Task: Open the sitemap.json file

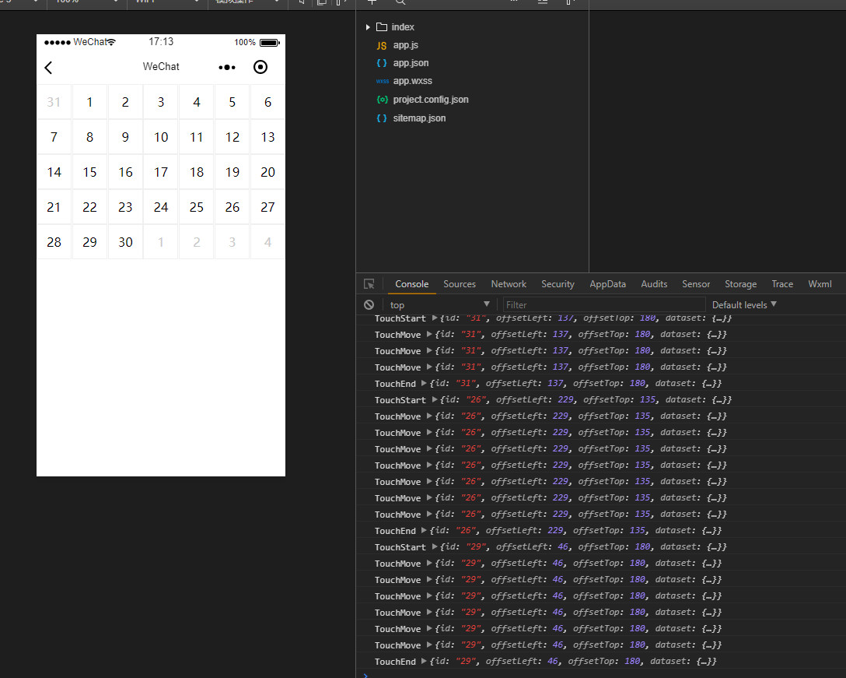Action: click(x=419, y=118)
